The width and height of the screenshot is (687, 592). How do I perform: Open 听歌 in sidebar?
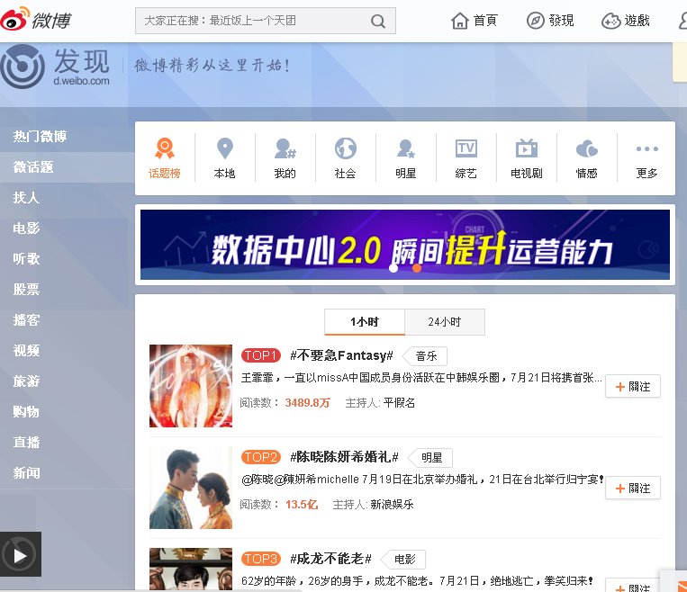point(26,259)
